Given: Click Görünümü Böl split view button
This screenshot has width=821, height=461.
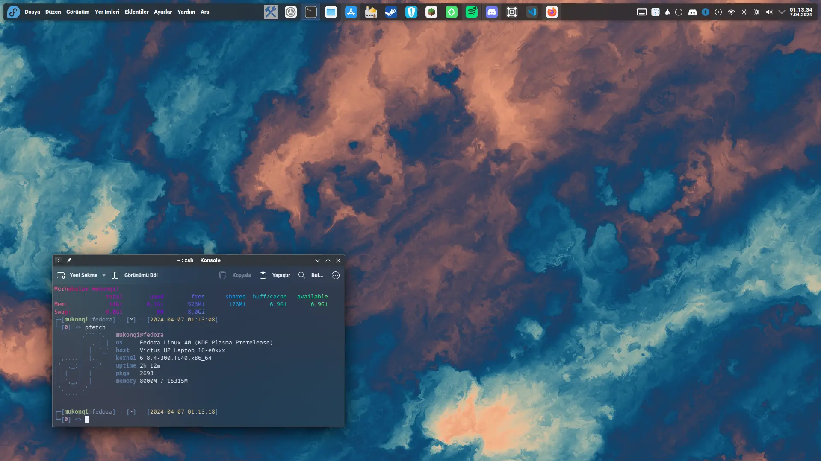Looking at the screenshot, I should pyautogui.click(x=135, y=275).
